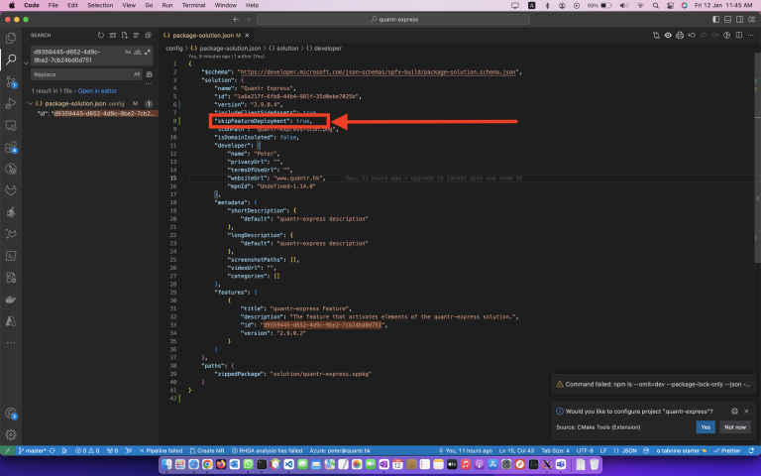Toggle Match Case option in search box

[128, 52]
